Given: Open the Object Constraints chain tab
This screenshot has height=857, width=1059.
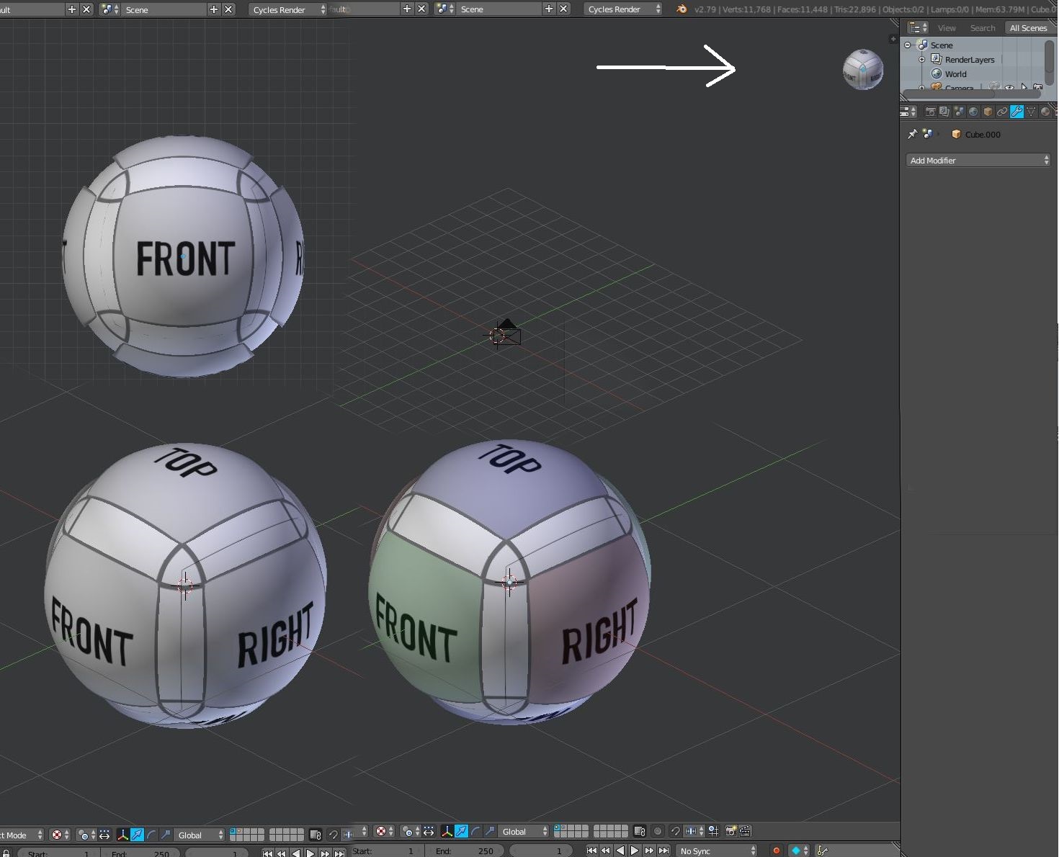Looking at the screenshot, I should pyautogui.click(x=1002, y=112).
